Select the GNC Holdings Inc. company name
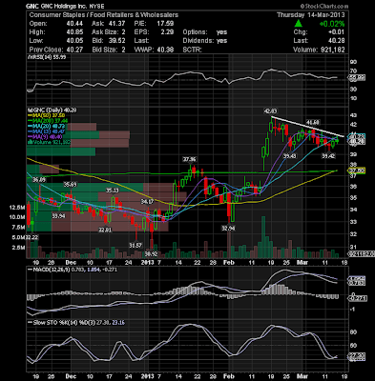 click(64, 6)
